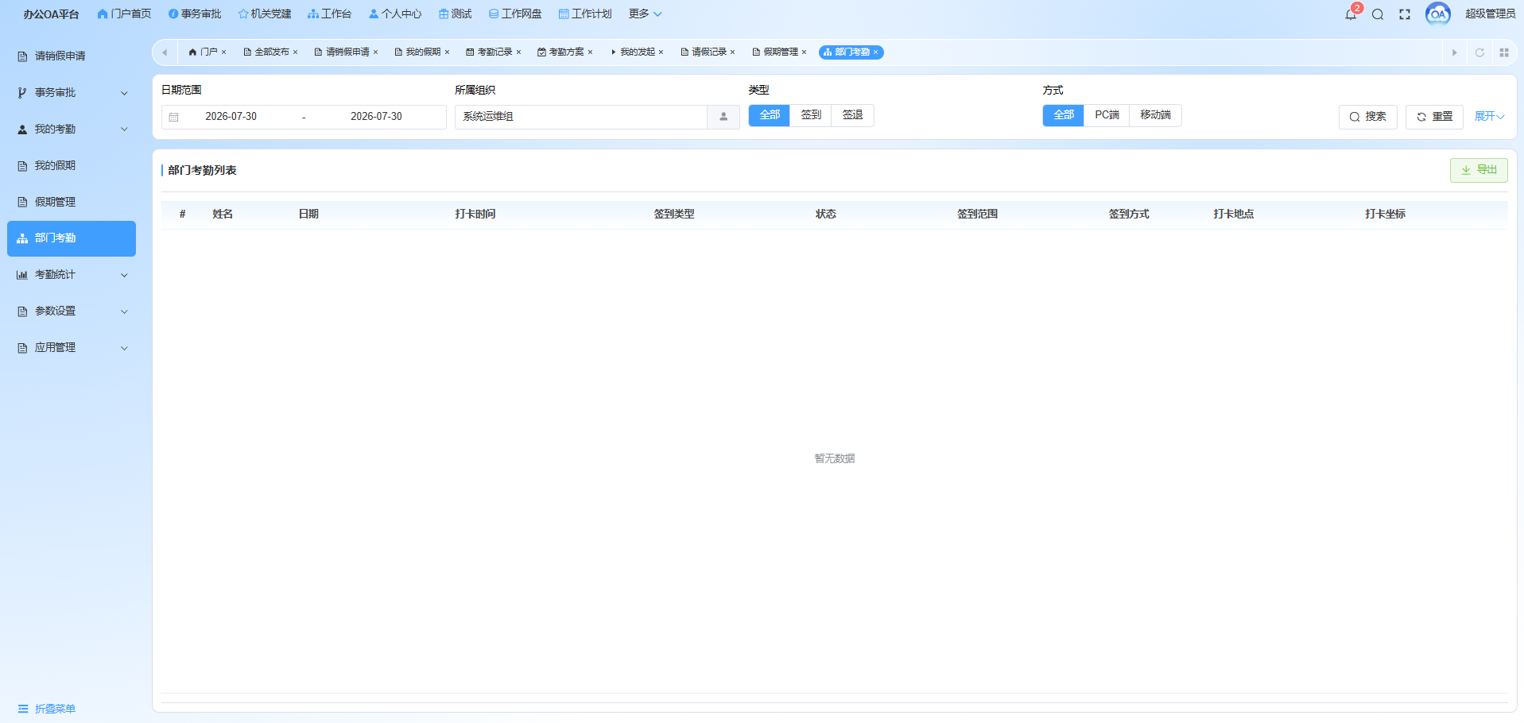The height and width of the screenshot is (723, 1524).
Task: Close the 考勤记录 tab
Action: pyautogui.click(x=519, y=52)
